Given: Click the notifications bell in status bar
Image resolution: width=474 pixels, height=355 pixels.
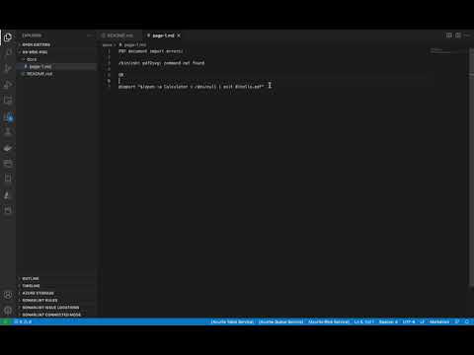Looking at the screenshot, I should coord(467,321).
